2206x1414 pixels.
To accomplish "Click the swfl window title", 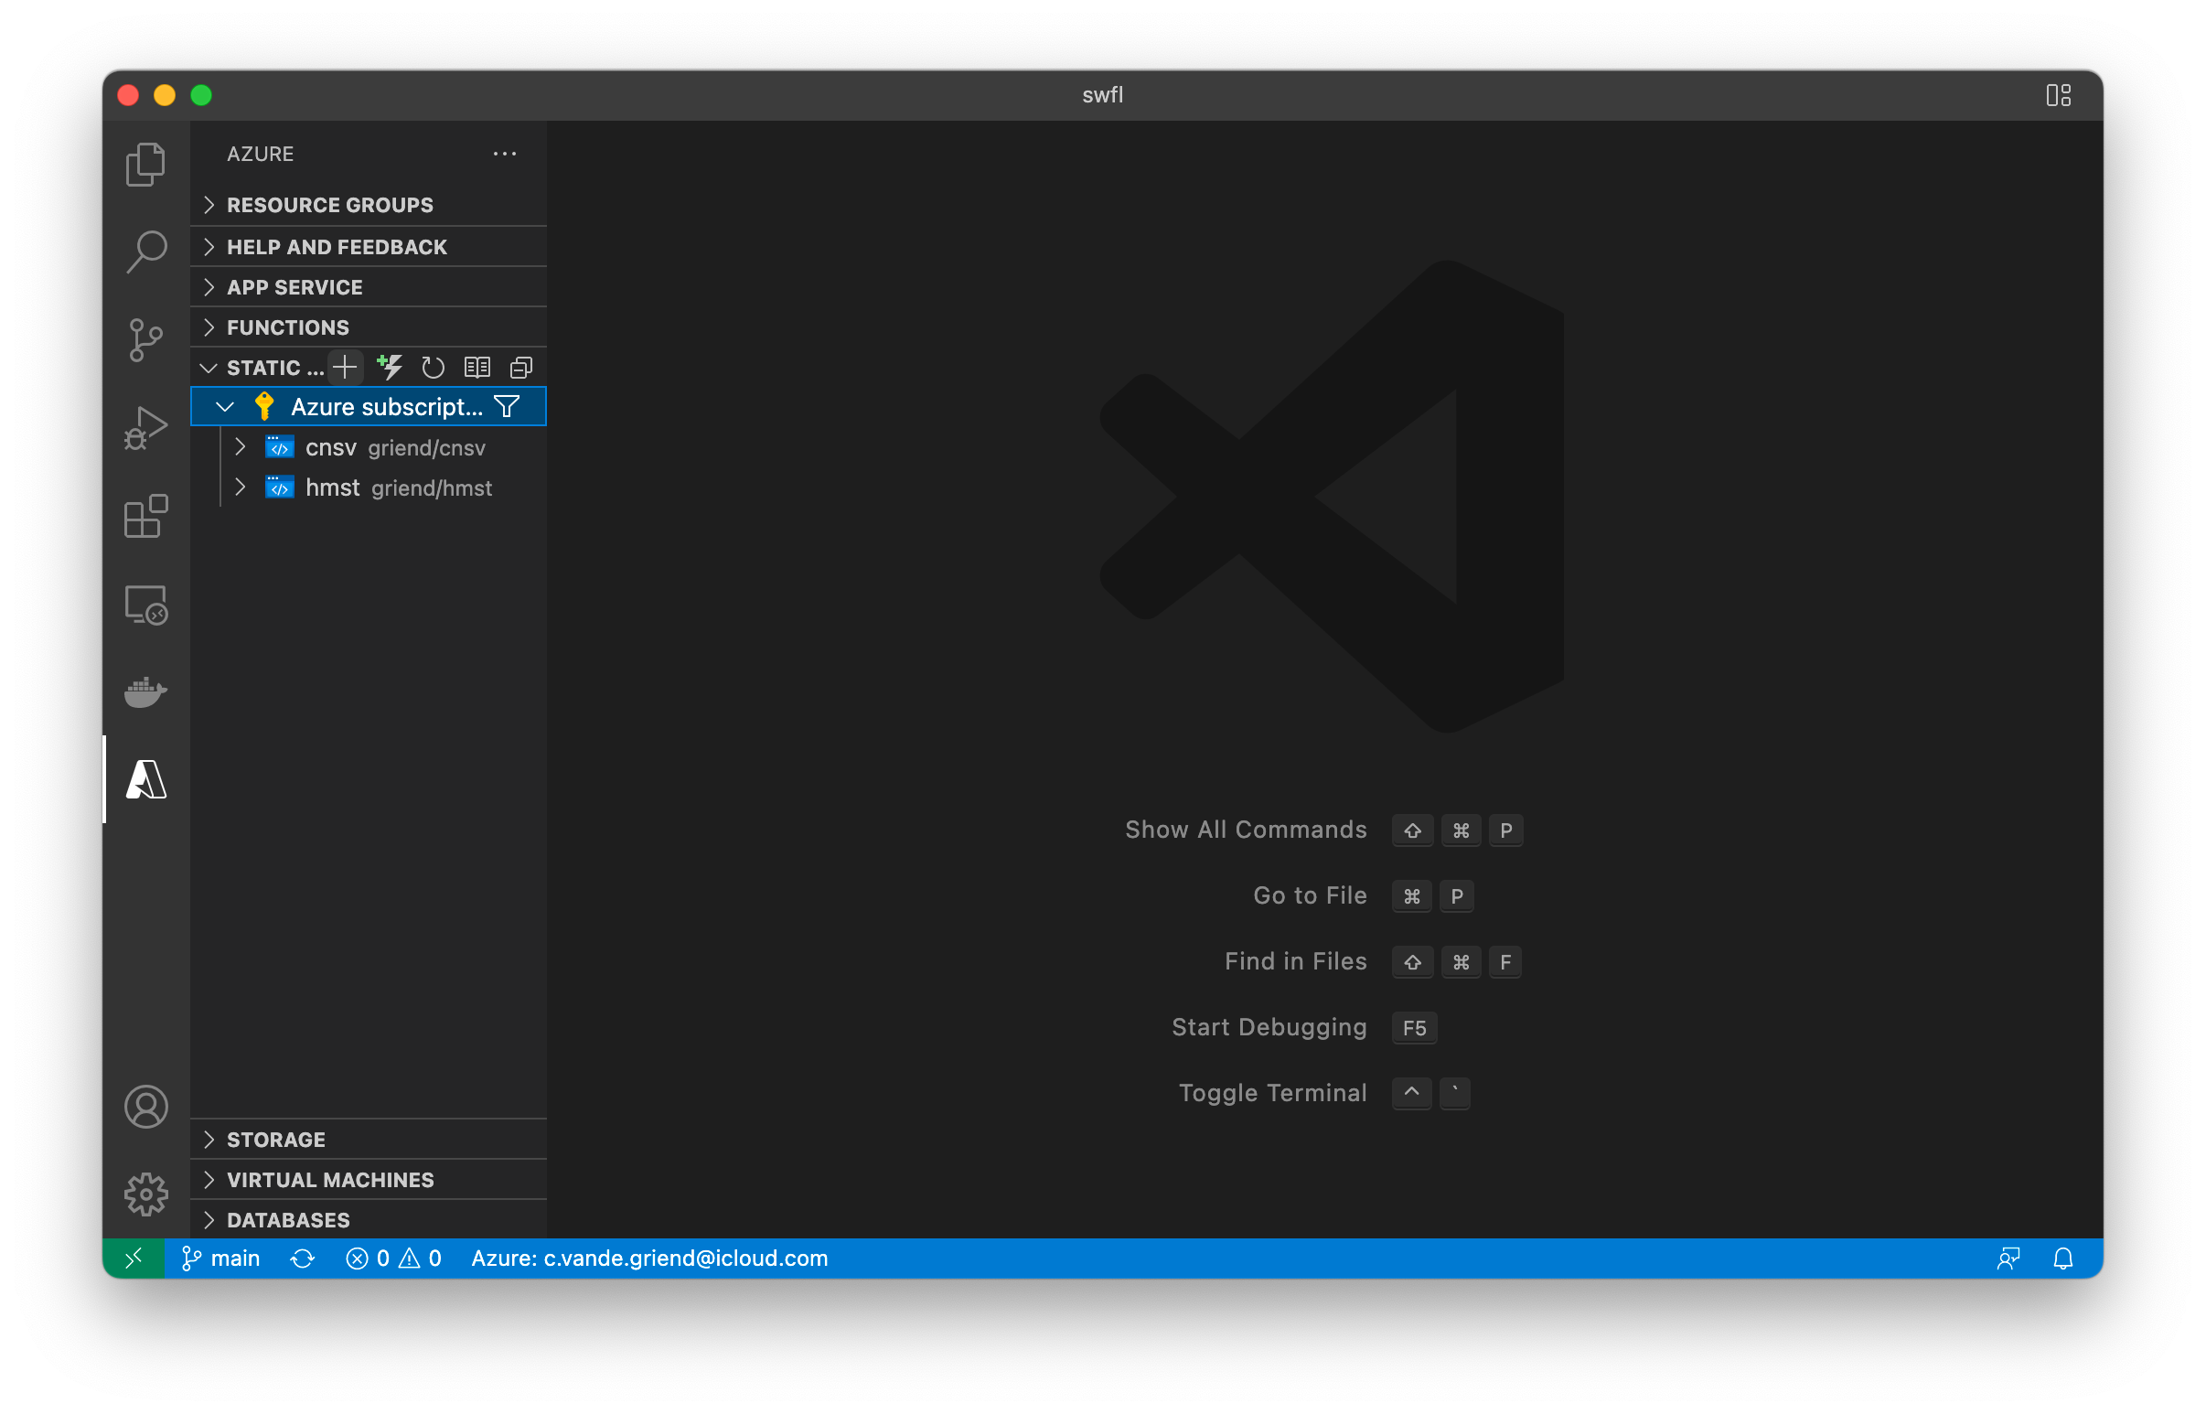I will click(x=1102, y=94).
